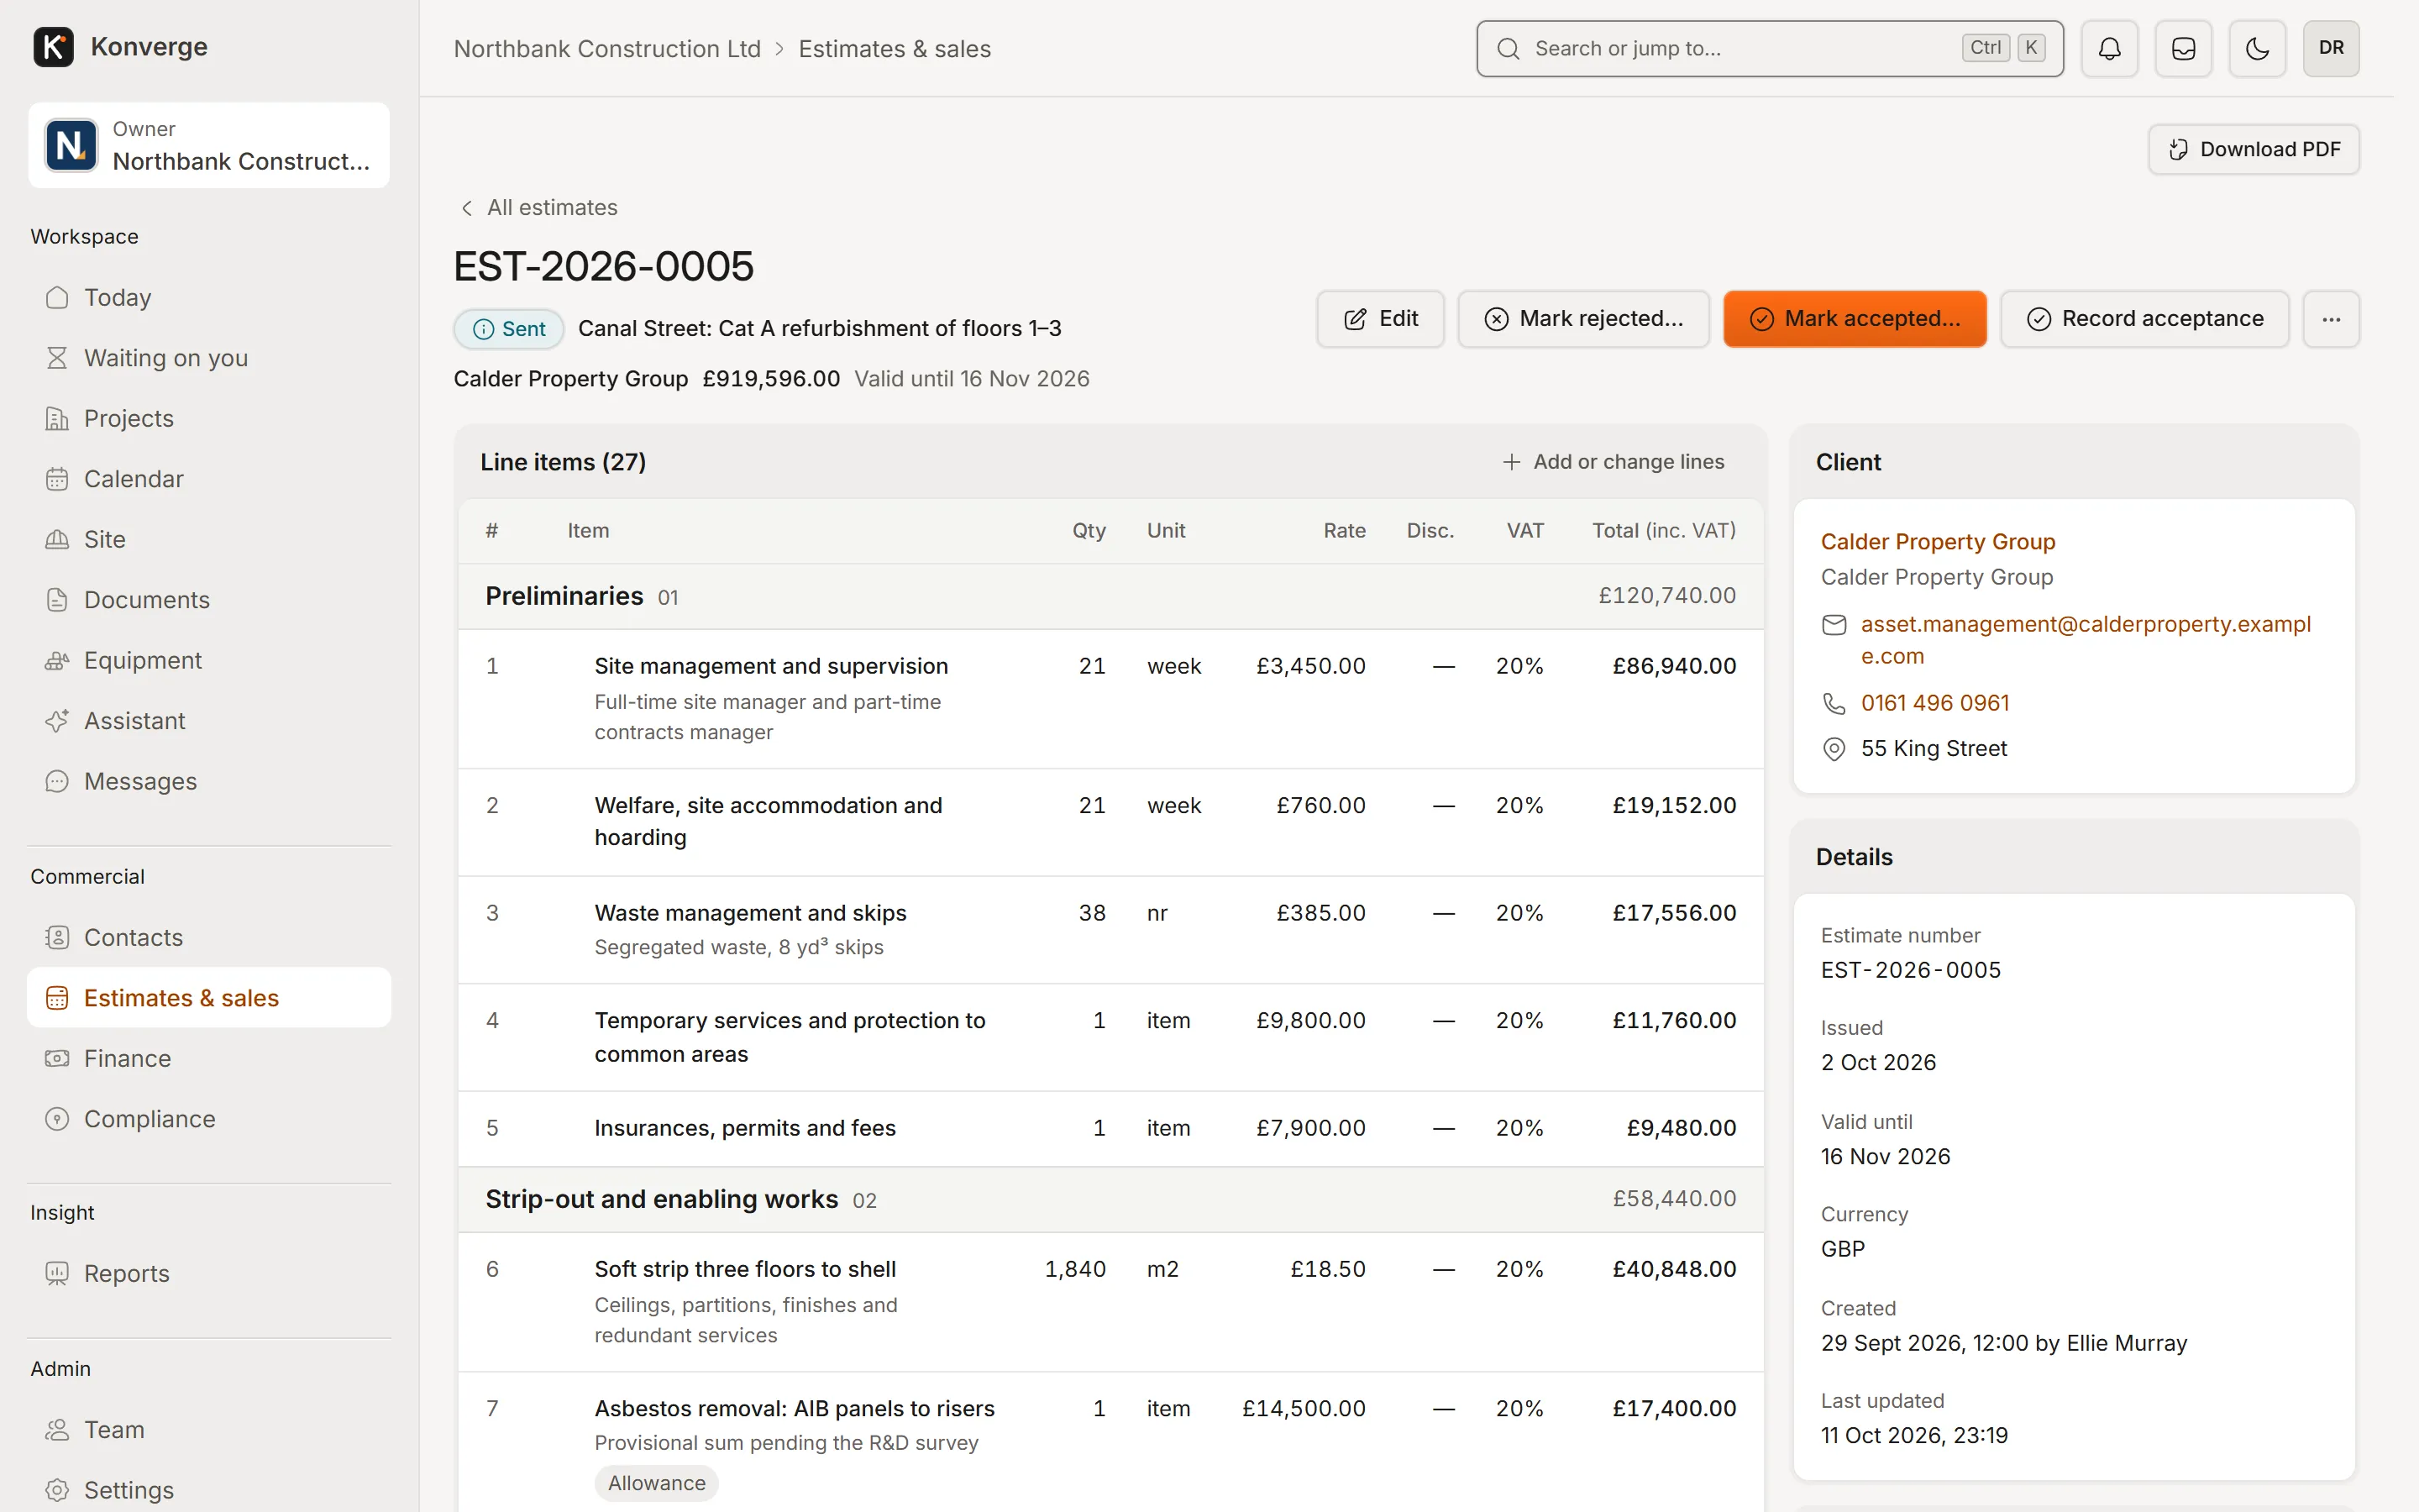Open Northbank Construction workspace switcher
The height and width of the screenshot is (1512, 2419).
(209, 145)
